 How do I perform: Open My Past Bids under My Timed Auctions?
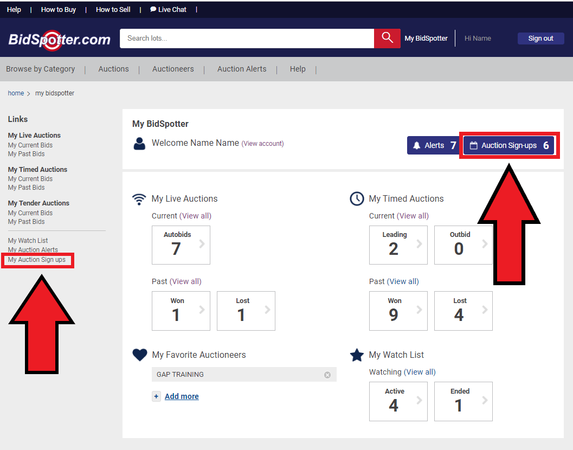(x=27, y=188)
